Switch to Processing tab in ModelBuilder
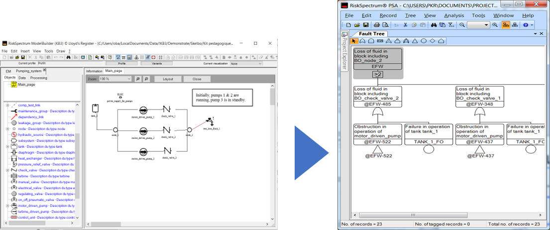This screenshot has height=230, width=550. 38,78
